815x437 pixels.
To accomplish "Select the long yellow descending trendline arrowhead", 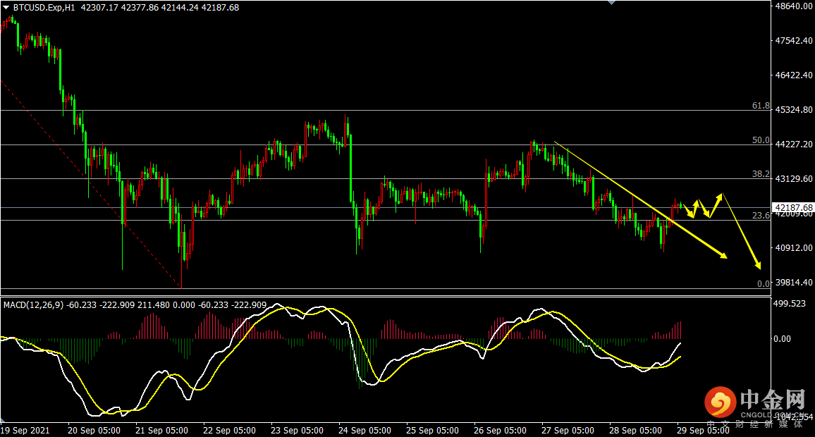I will click(x=723, y=255).
